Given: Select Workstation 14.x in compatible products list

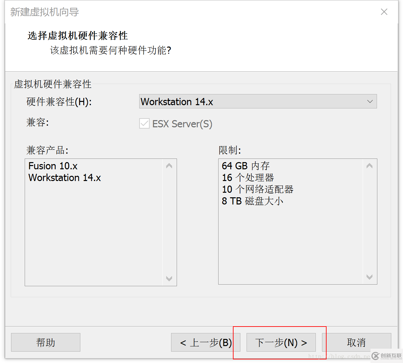Looking at the screenshot, I should pyautogui.click(x=64, y=177).
